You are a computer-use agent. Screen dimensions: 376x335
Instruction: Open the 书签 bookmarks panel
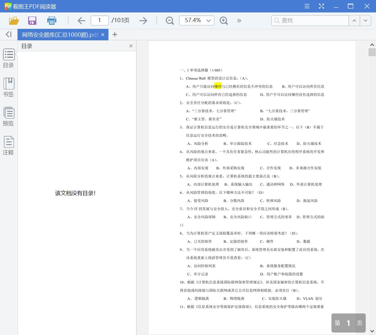pyautogui.click(x=8, y=87)
